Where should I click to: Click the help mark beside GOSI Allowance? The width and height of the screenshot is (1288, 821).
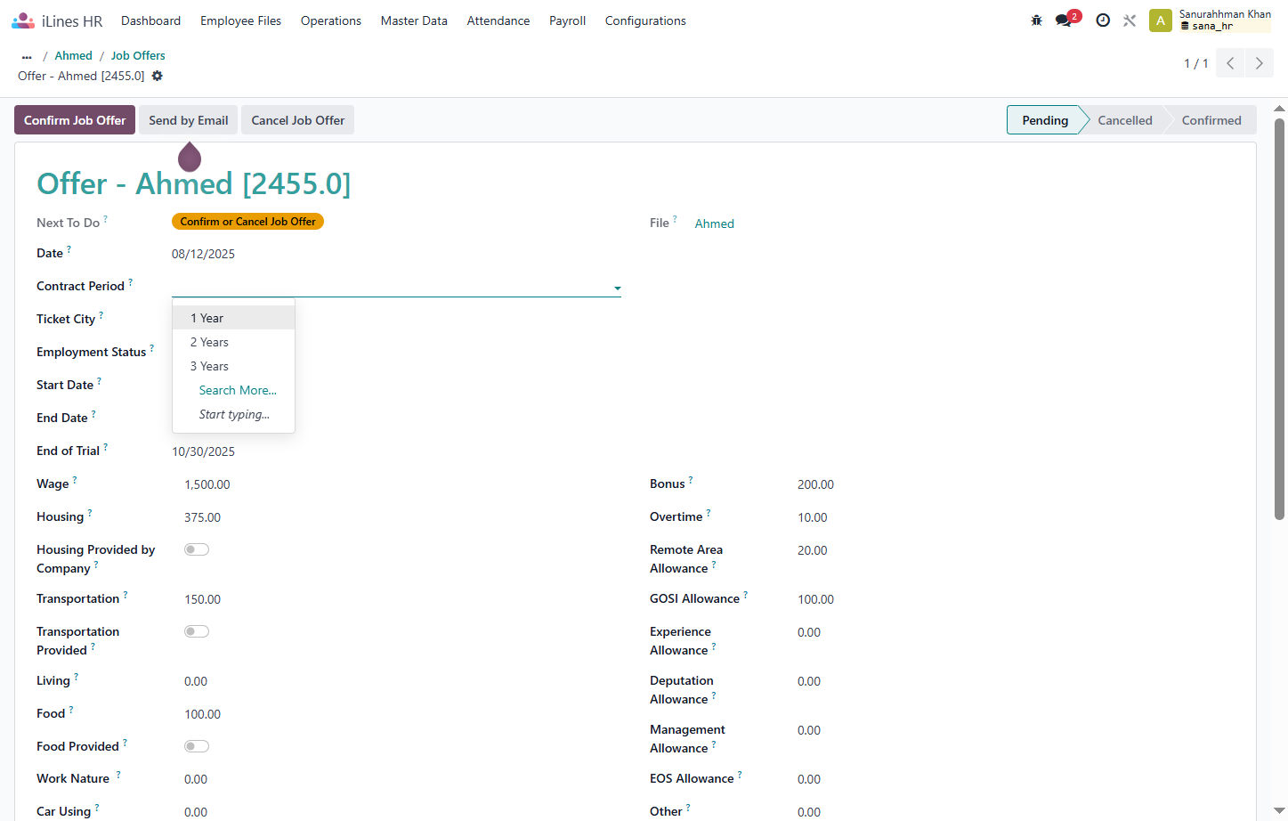click(x=746, y=595)
